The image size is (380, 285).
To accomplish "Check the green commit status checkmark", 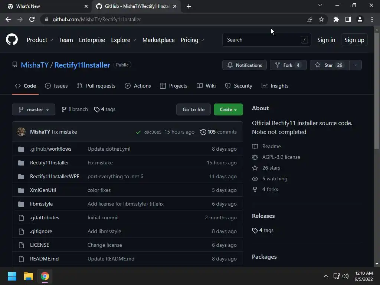I will (138, 132).
